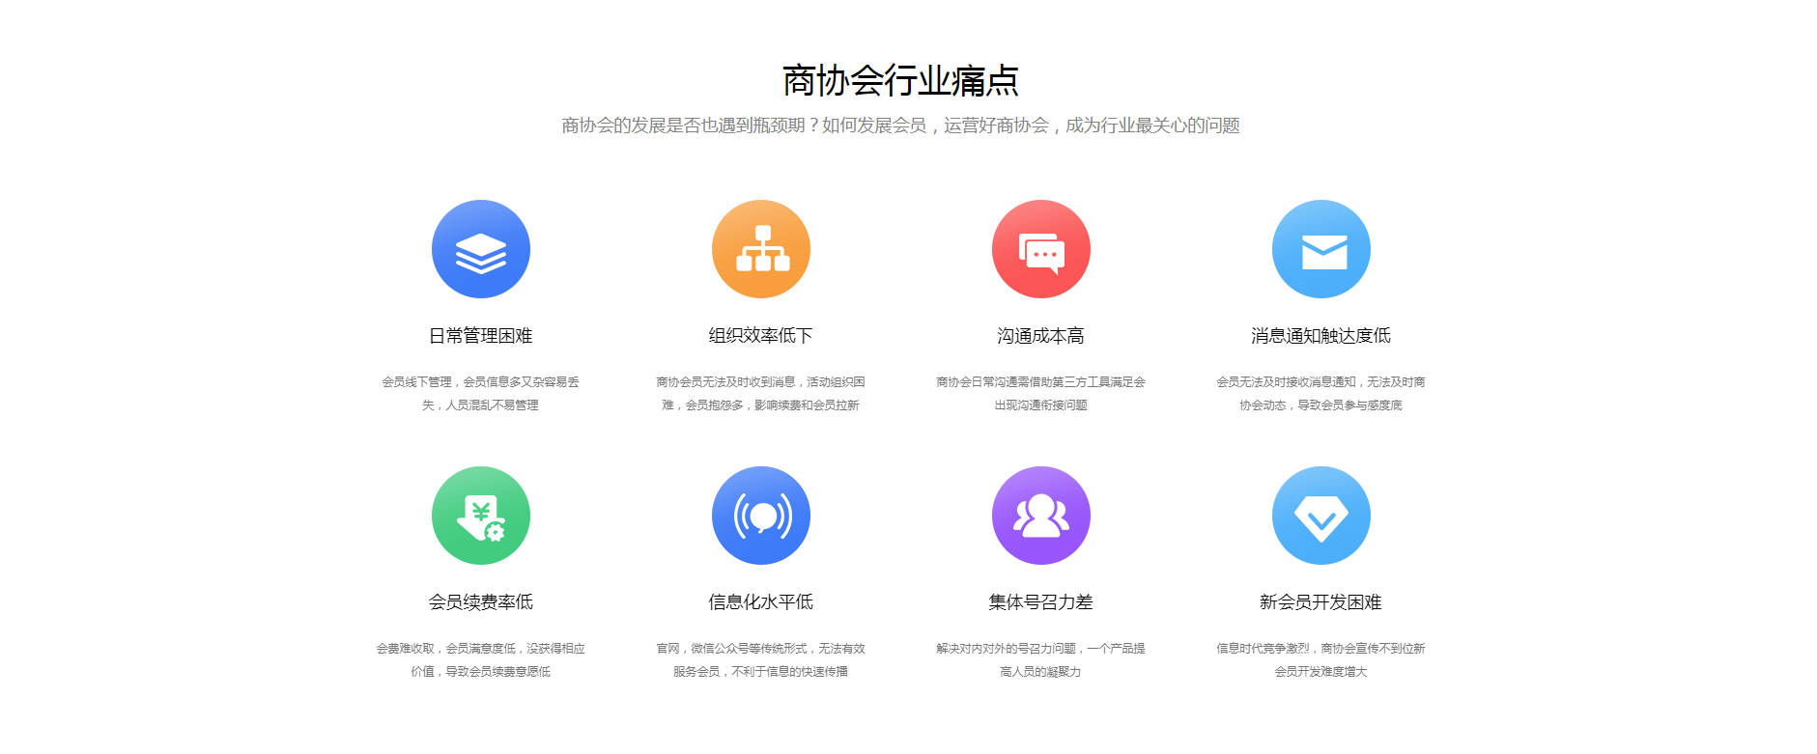The image size is (1817, 754).
Task: Click the title 新会员开发困难
Action: 1321,602
